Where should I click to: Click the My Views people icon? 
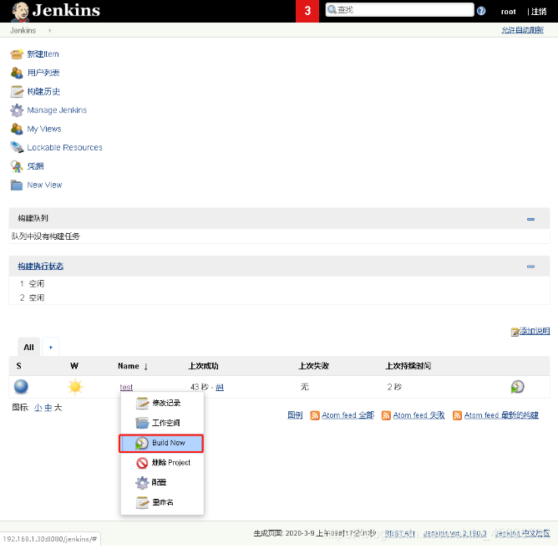point(17,129)
